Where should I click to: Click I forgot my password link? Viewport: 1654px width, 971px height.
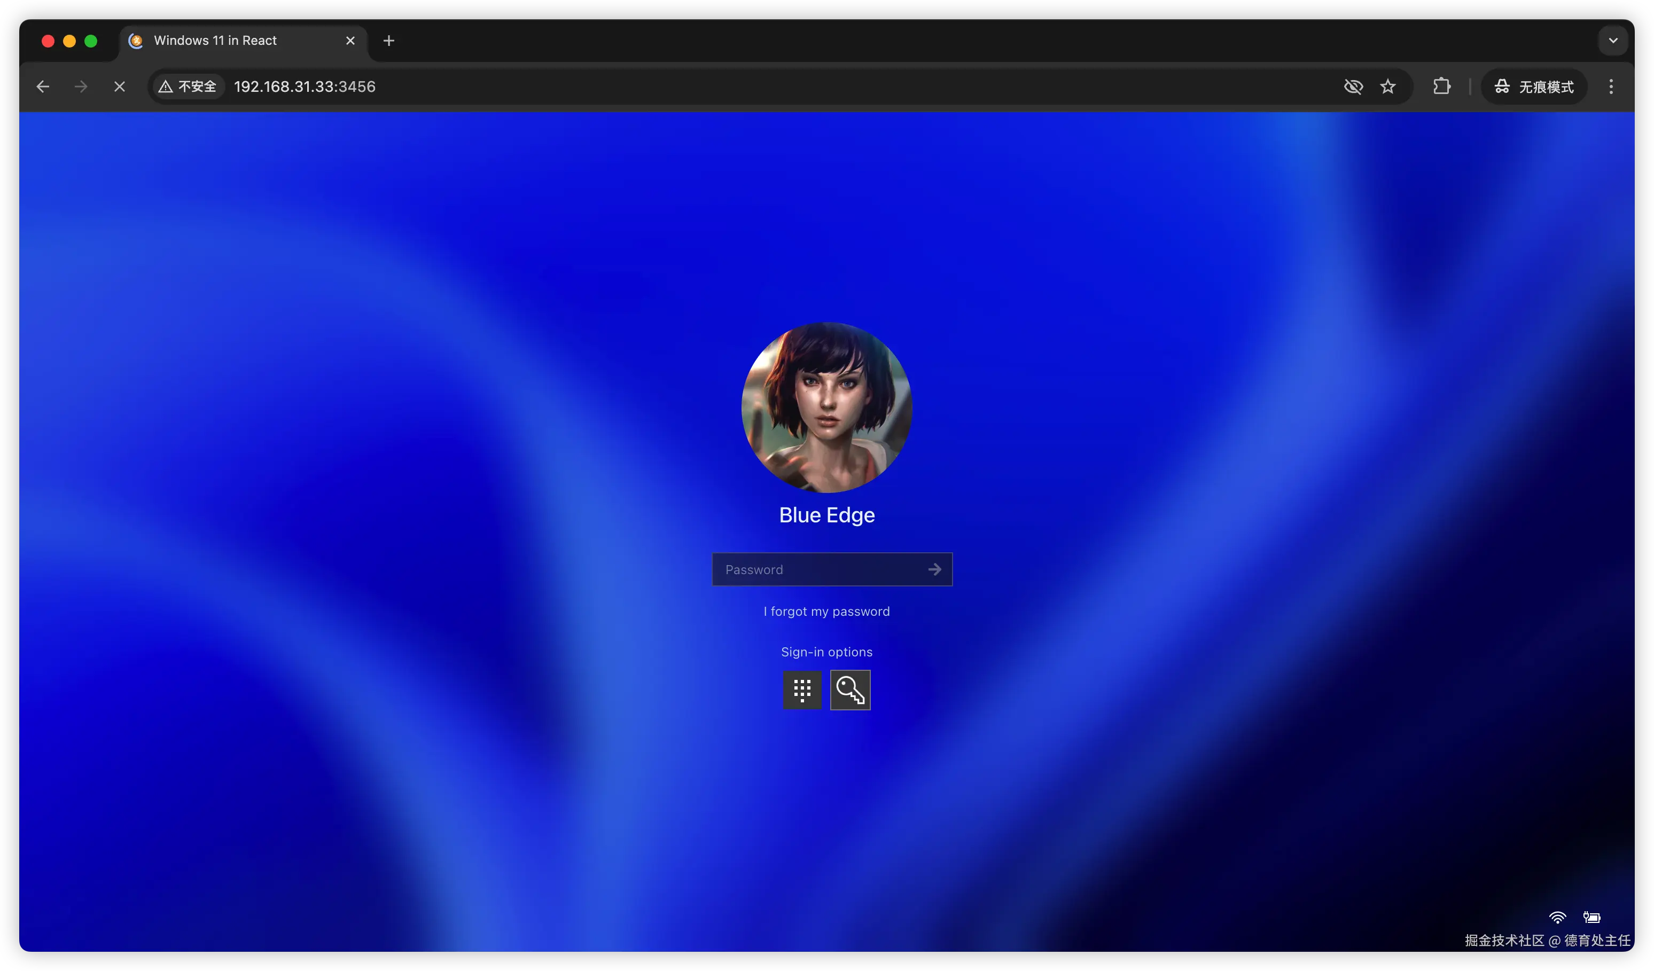click(826, 612)
